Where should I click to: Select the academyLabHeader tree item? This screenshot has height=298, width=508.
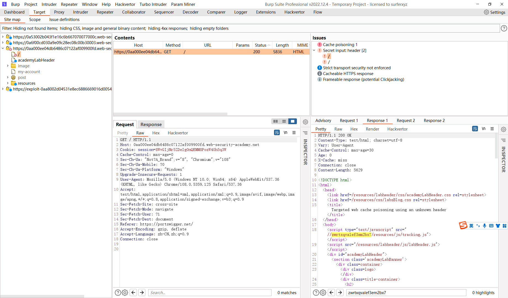click(x=36, y=60)
